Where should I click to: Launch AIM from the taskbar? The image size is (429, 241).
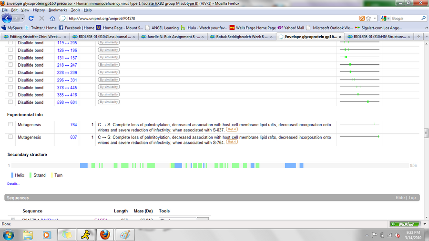tap(85, 234)
